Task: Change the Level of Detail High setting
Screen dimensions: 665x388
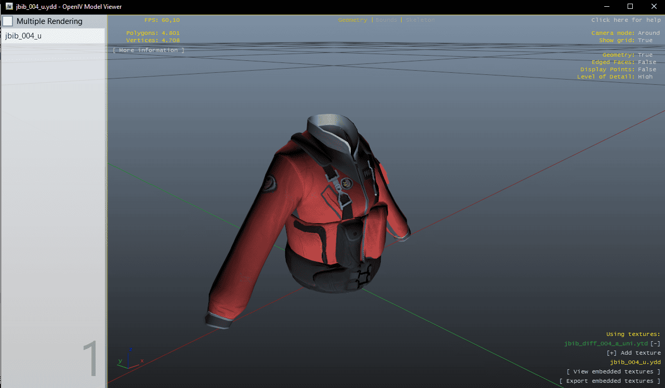Action: pyautogui.click(x=645, y=76)
